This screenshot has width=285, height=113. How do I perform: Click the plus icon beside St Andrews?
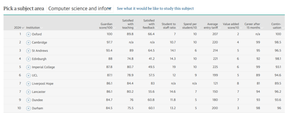28,51
